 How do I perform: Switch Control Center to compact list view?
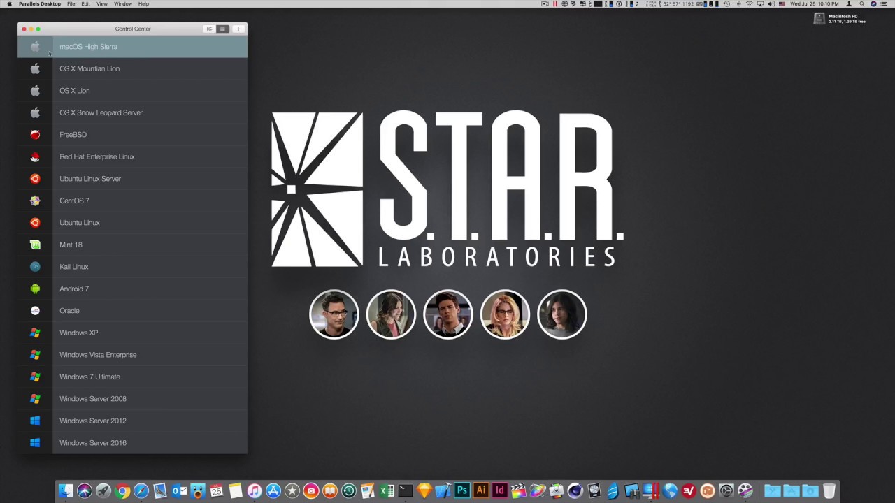click(222, 29)
